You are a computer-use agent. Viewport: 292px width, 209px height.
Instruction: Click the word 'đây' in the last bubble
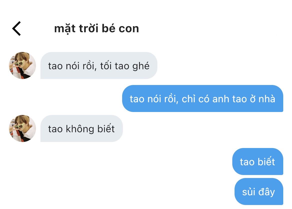click(267, 192)
